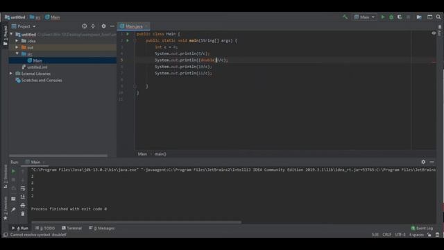444x250 pixels.
Task: Open the Messages tool window tab
Action: pos(102,228)
